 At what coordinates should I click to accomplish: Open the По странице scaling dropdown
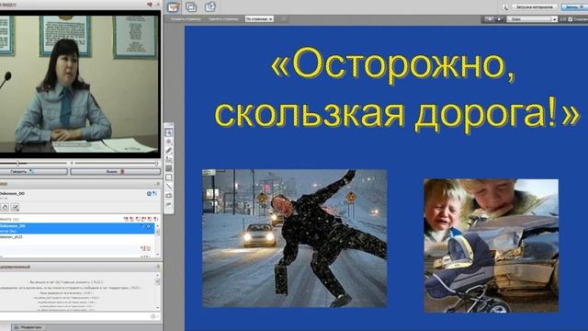[x=259, y=18]
